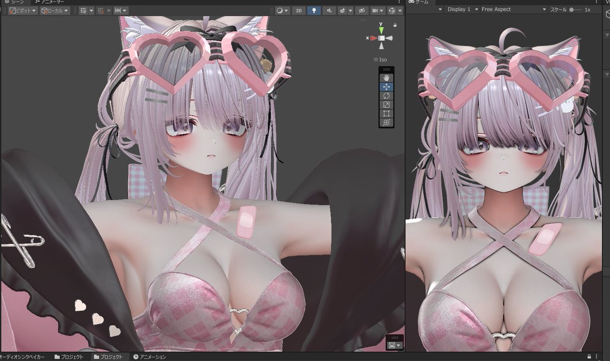Toggle Iso perspective label under gizmo
The width and height of the screenshot is (610, 361).
(380, 59)
